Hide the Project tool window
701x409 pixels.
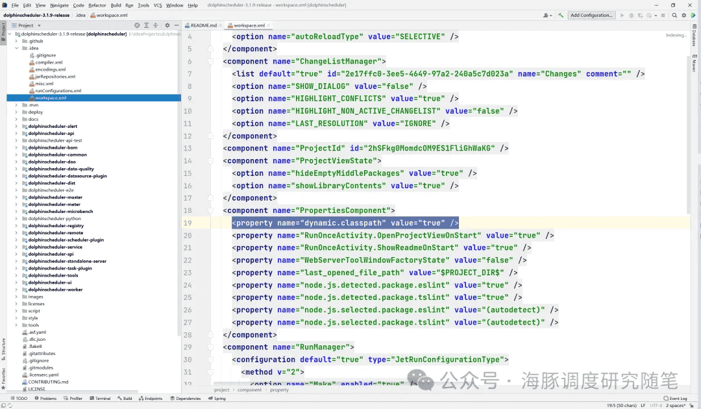click(x=176, y=25)
